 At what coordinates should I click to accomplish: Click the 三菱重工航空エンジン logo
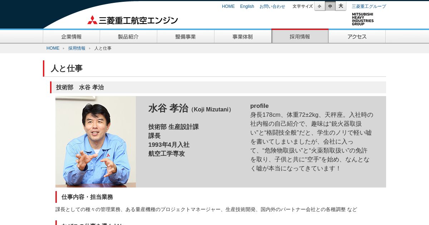click(x=133, y=20)
